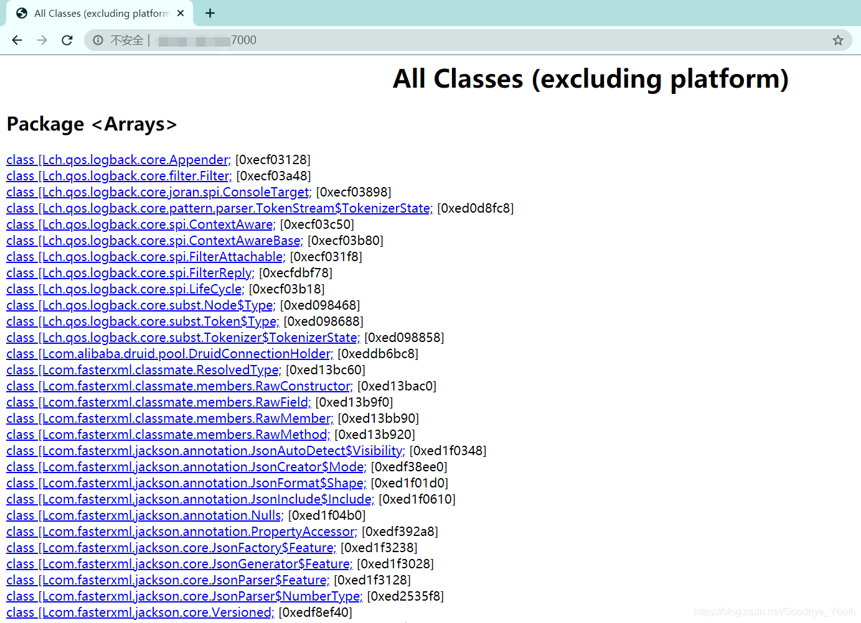This screenshot has width=861, height=623.
Task: Select the All Classes (excluding platform) tab
Action: coord(100,13)
